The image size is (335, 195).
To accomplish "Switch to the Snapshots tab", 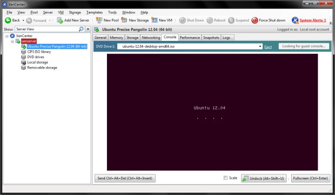I will tap(211, 37).
